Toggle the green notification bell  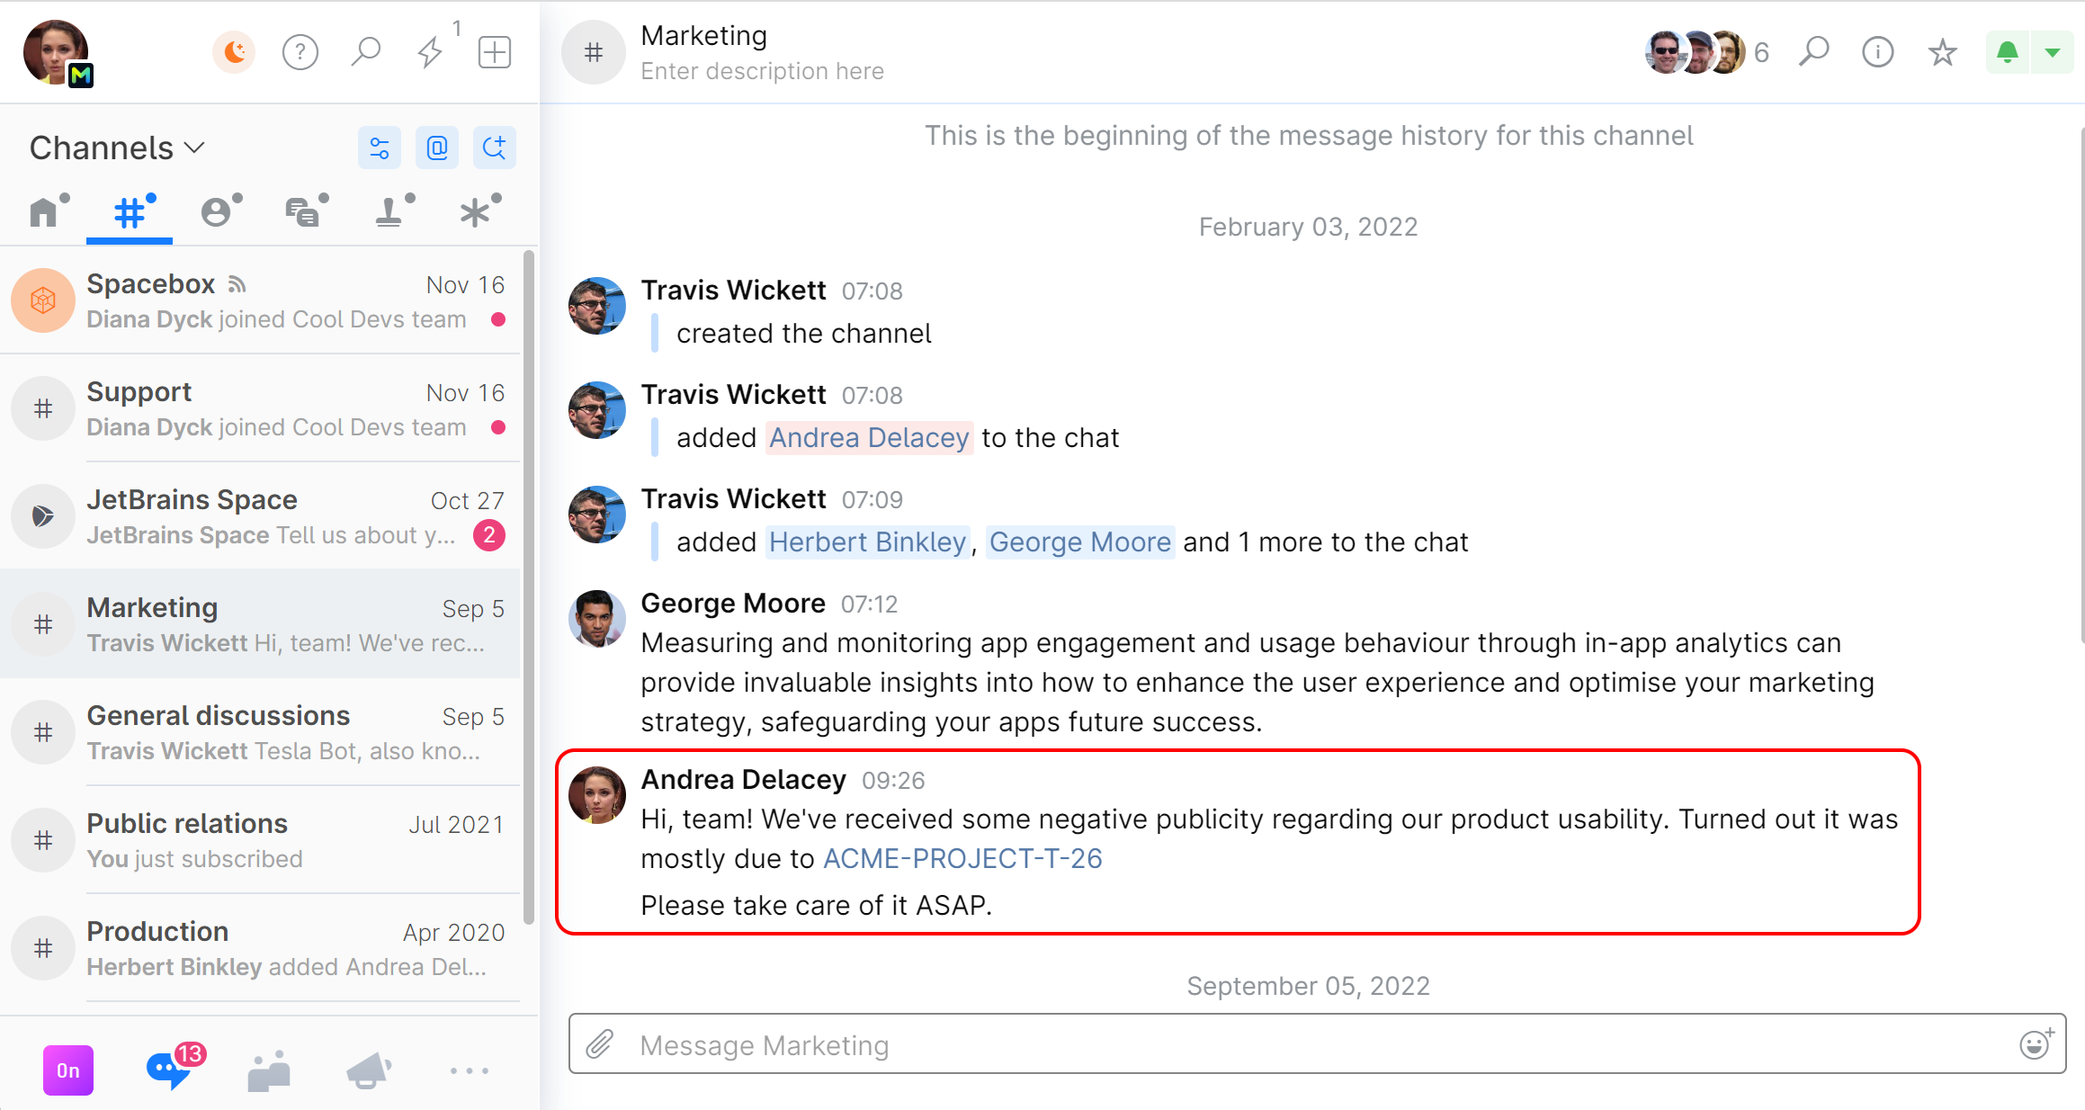click(x=2007, y=52)
